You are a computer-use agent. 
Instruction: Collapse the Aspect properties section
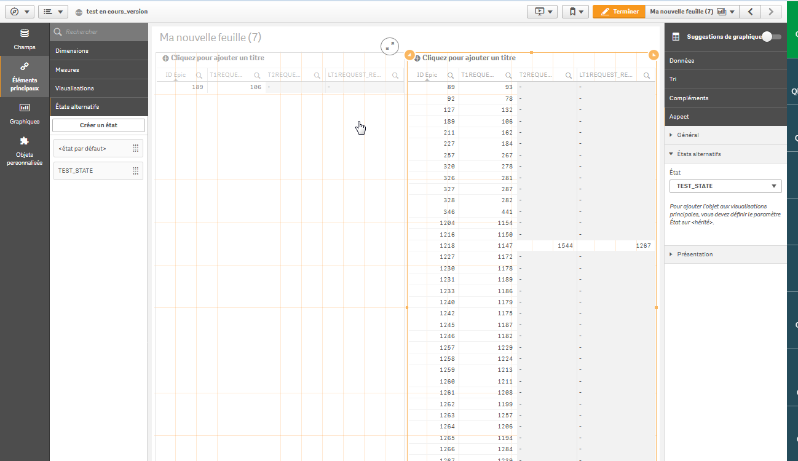coord(725,116)
